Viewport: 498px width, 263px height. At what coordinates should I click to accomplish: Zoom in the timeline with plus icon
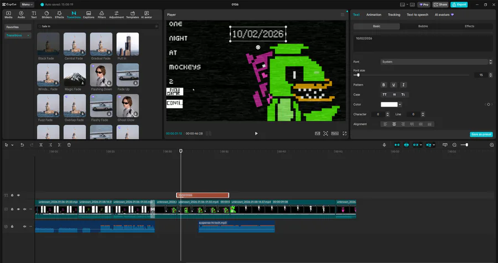tap(492, 145)
